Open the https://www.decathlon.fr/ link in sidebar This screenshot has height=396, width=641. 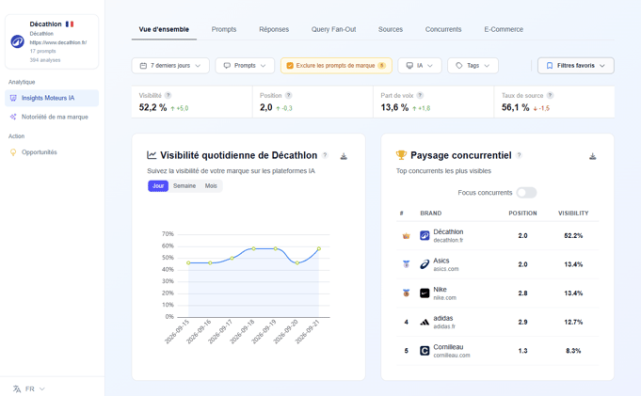(x=58, y=42)
